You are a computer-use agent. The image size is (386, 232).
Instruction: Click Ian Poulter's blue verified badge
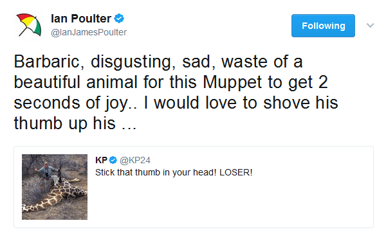click(119, 19)
